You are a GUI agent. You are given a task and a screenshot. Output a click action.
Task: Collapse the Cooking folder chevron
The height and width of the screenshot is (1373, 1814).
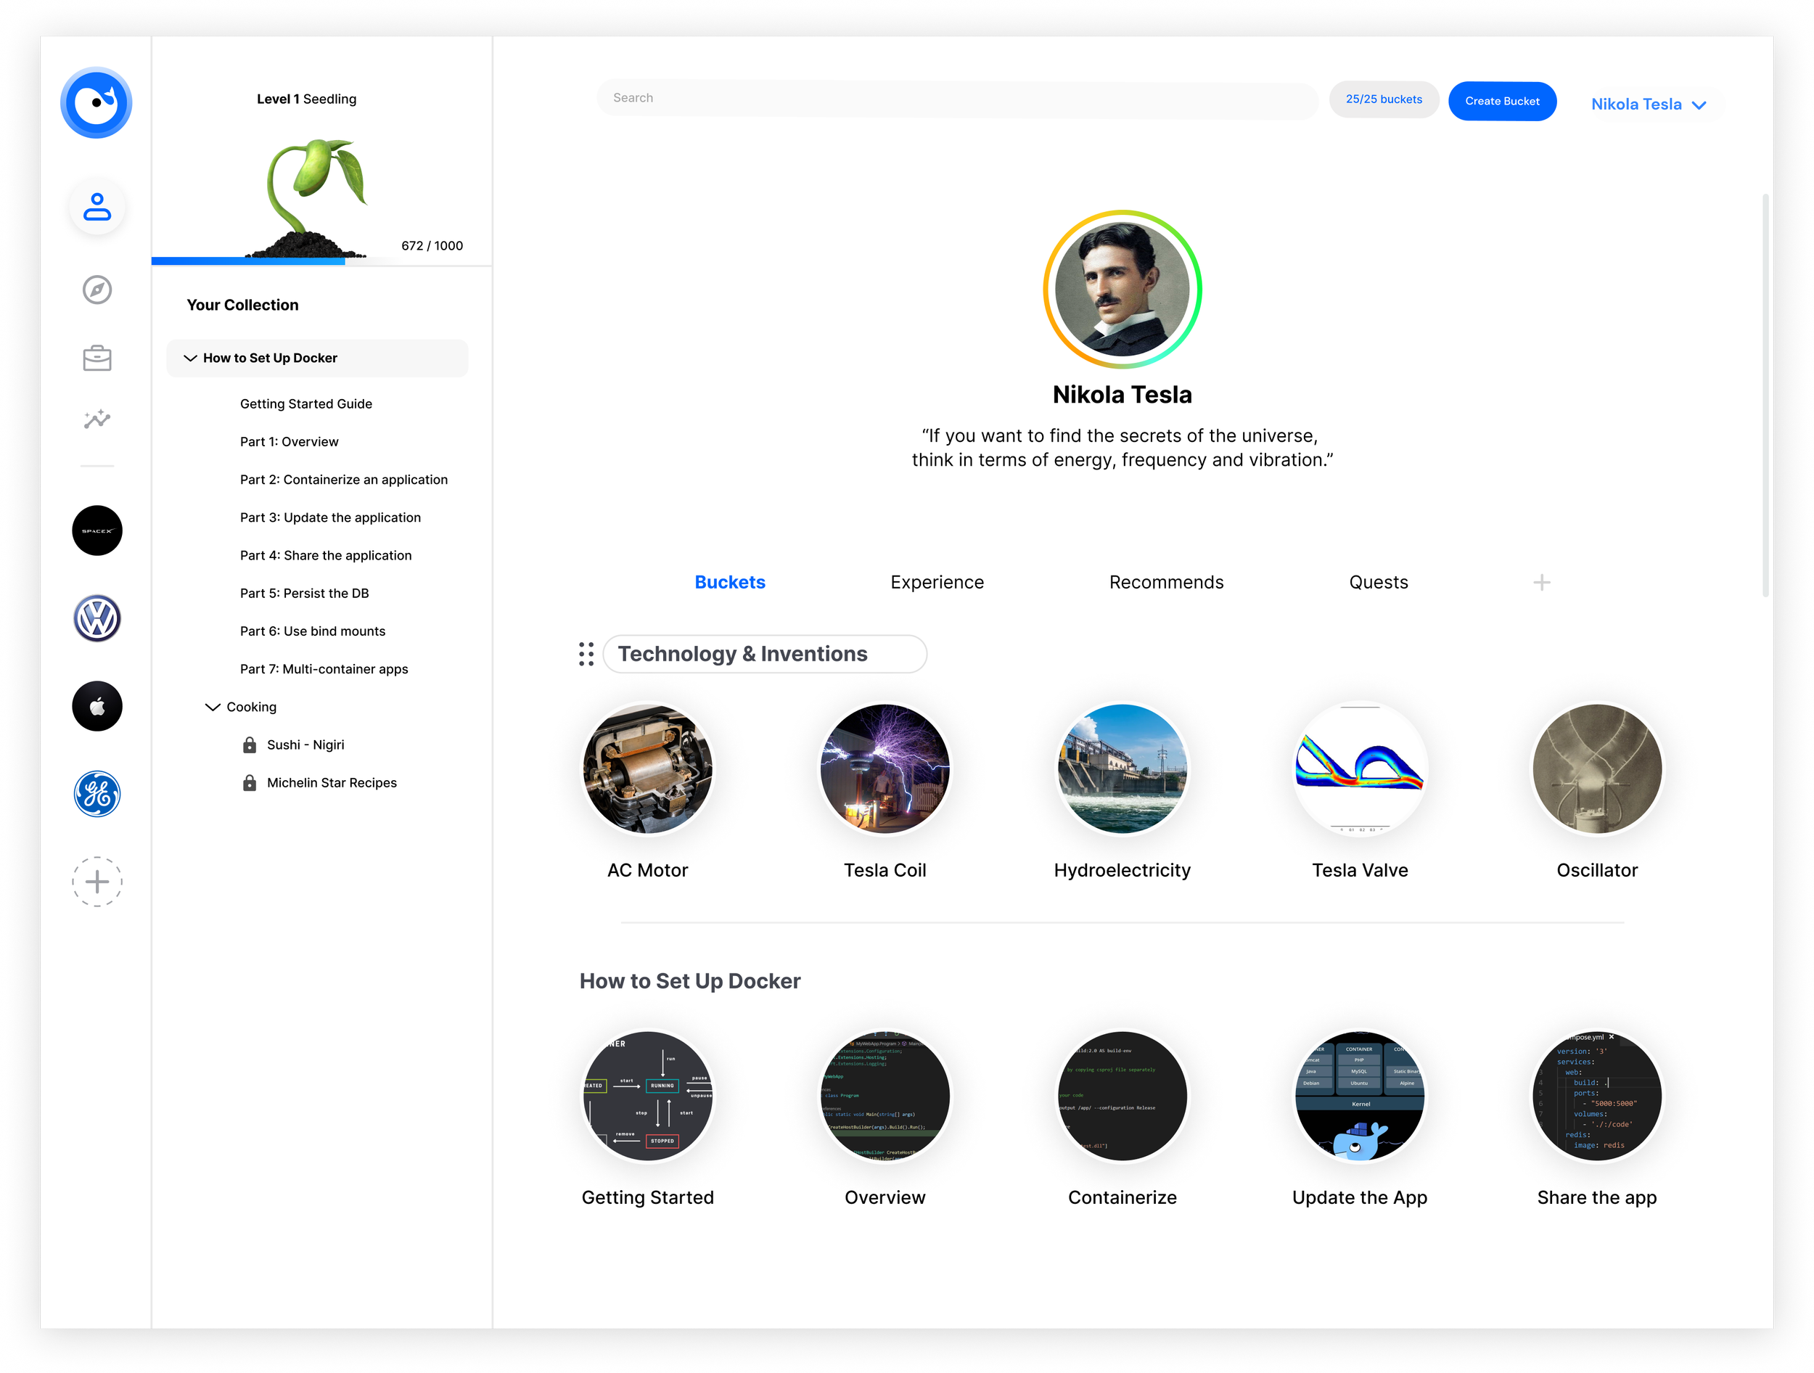point(213,707)
